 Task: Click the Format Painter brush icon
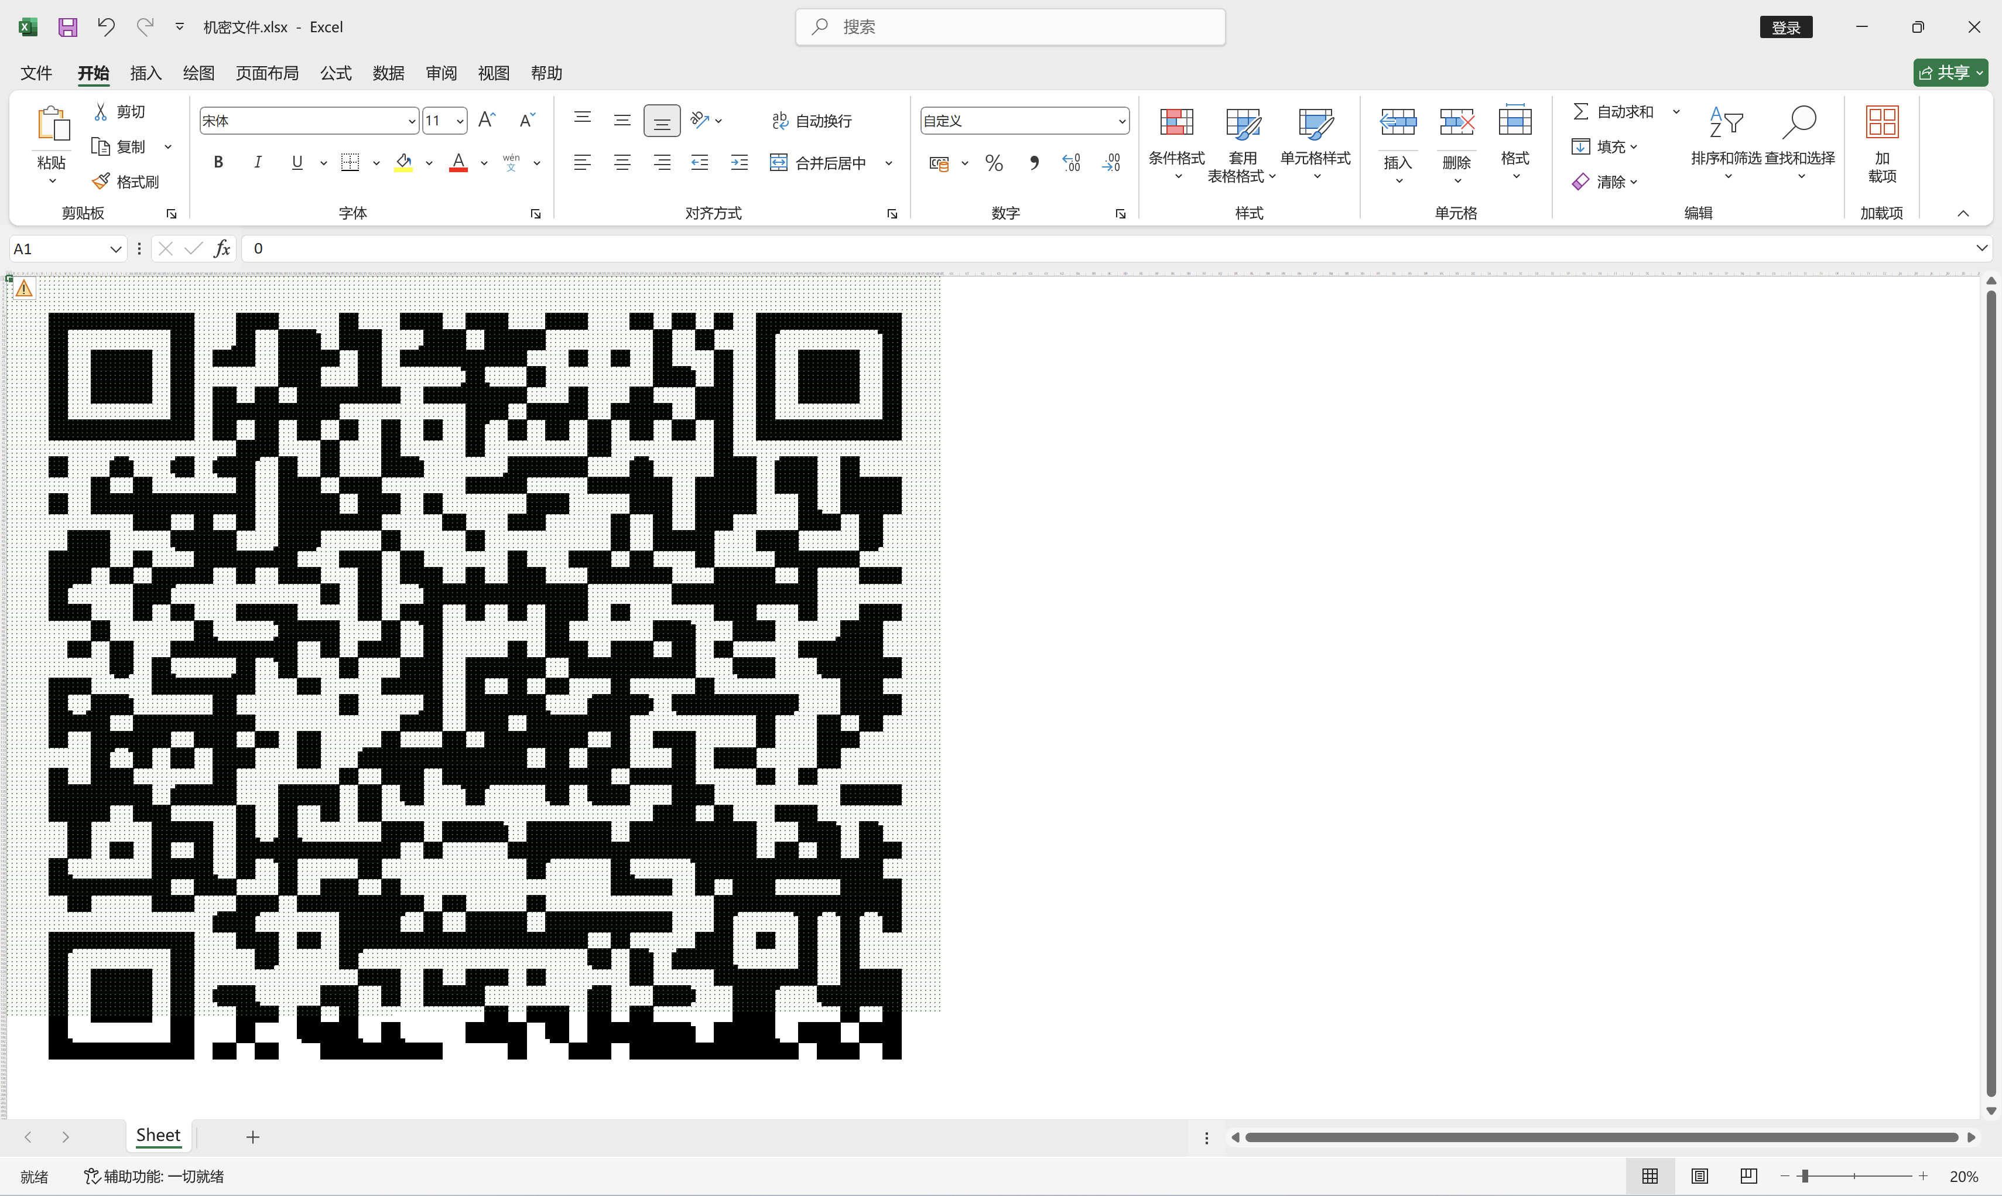tap(101, 182)
